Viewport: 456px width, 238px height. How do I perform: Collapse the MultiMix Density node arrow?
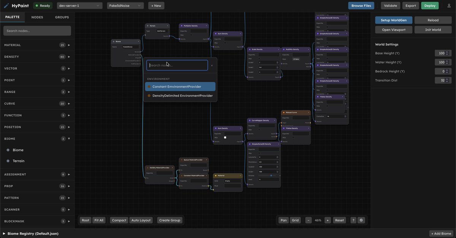click(x=309, y=49)
